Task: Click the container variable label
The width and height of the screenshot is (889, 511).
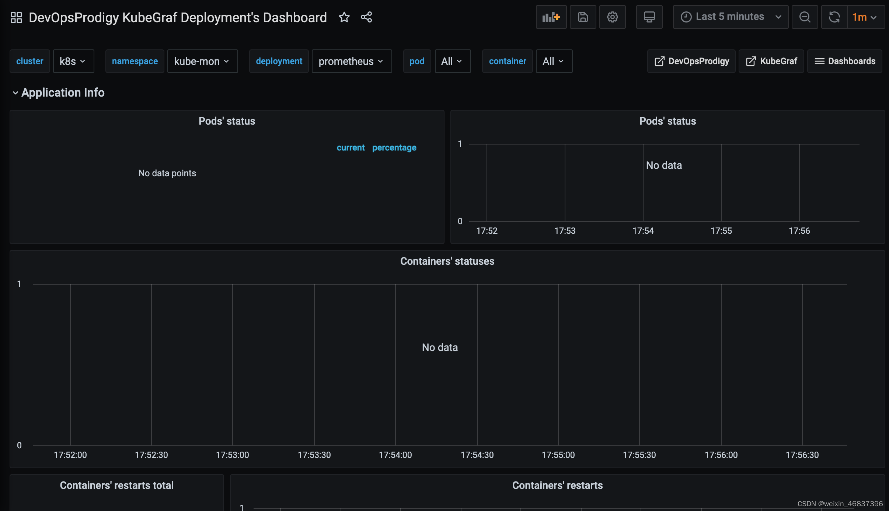Action: pyautogui.click(x=508, y=61)
